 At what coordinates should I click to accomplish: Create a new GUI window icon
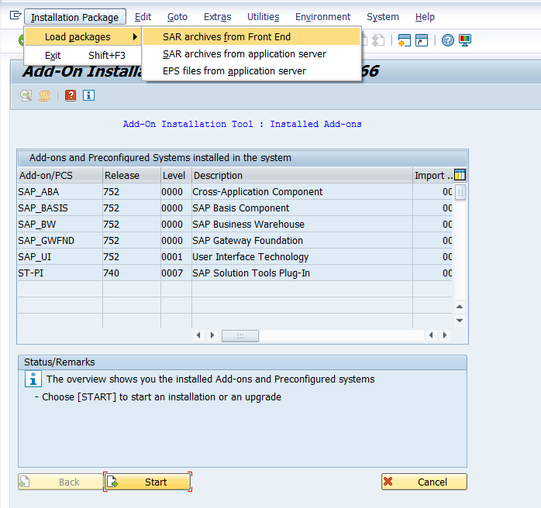click(x=404, y=40)
